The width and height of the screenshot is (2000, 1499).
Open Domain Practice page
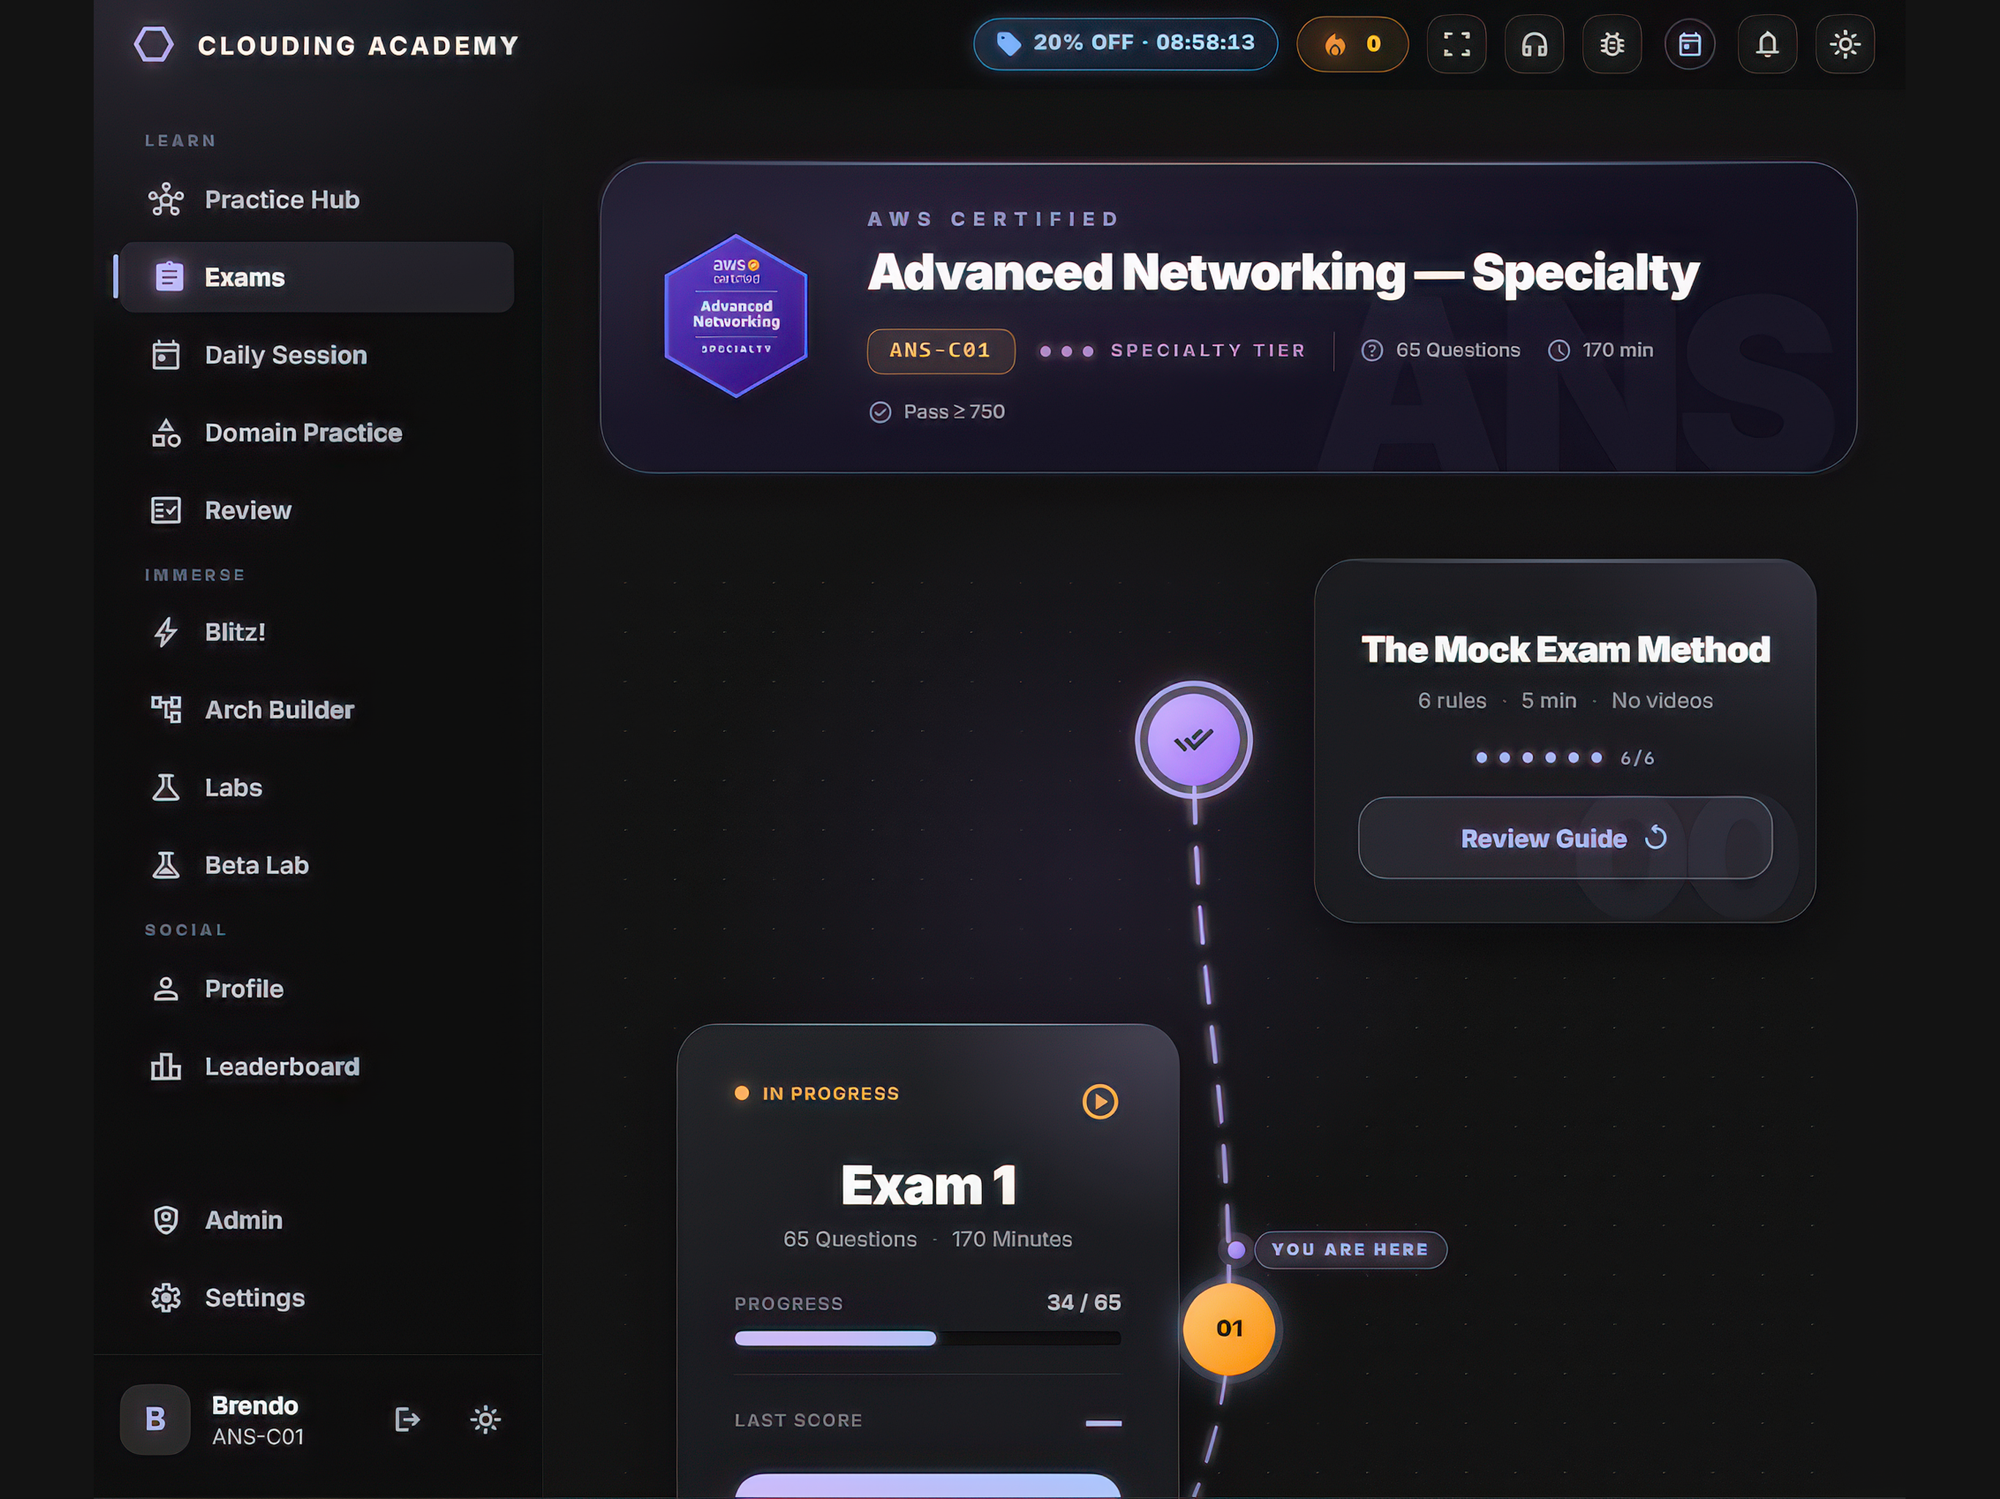coord(316,432)
